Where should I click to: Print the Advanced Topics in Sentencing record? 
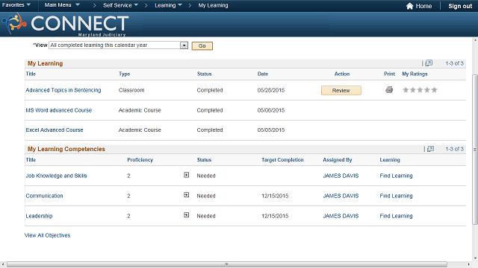tap(389, 90)
